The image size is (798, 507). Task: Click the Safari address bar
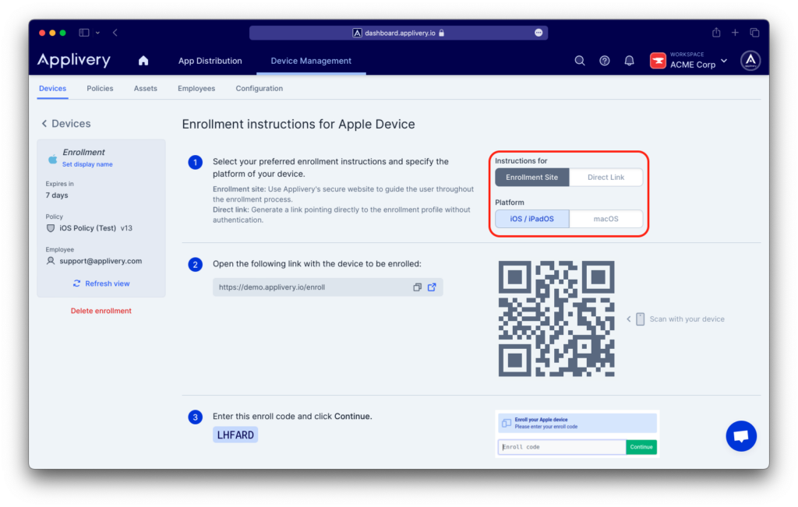point(398,33)
